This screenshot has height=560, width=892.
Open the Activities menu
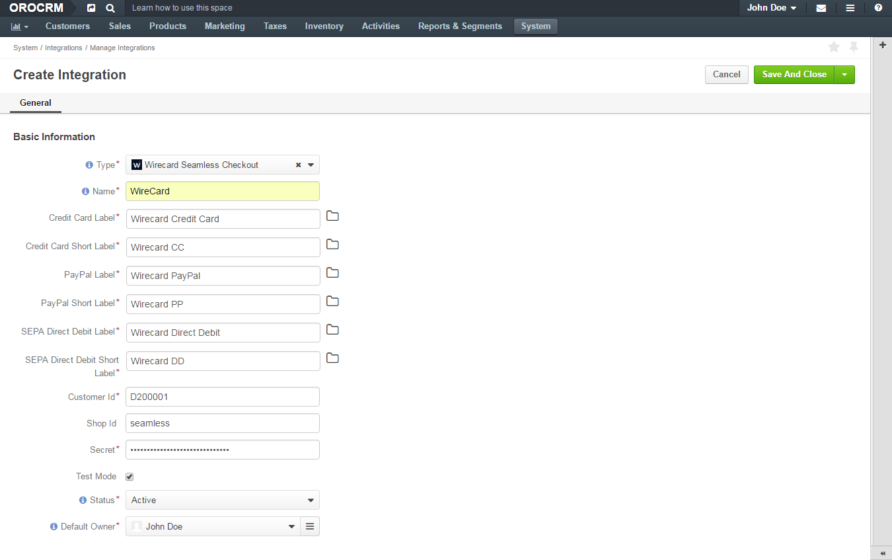click(x=381, y=26)
